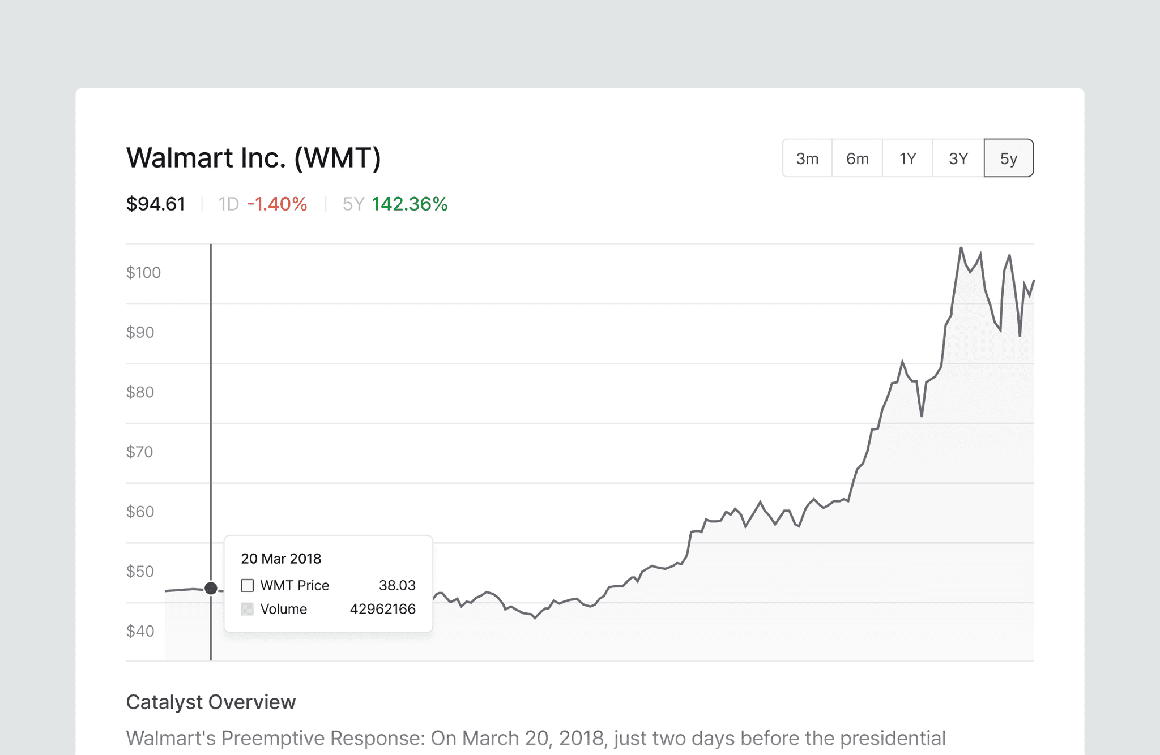This screenshot has width=1160, height=755.
Task: Click the 38.03 price value in tooltip
Action: pos(397,585)
